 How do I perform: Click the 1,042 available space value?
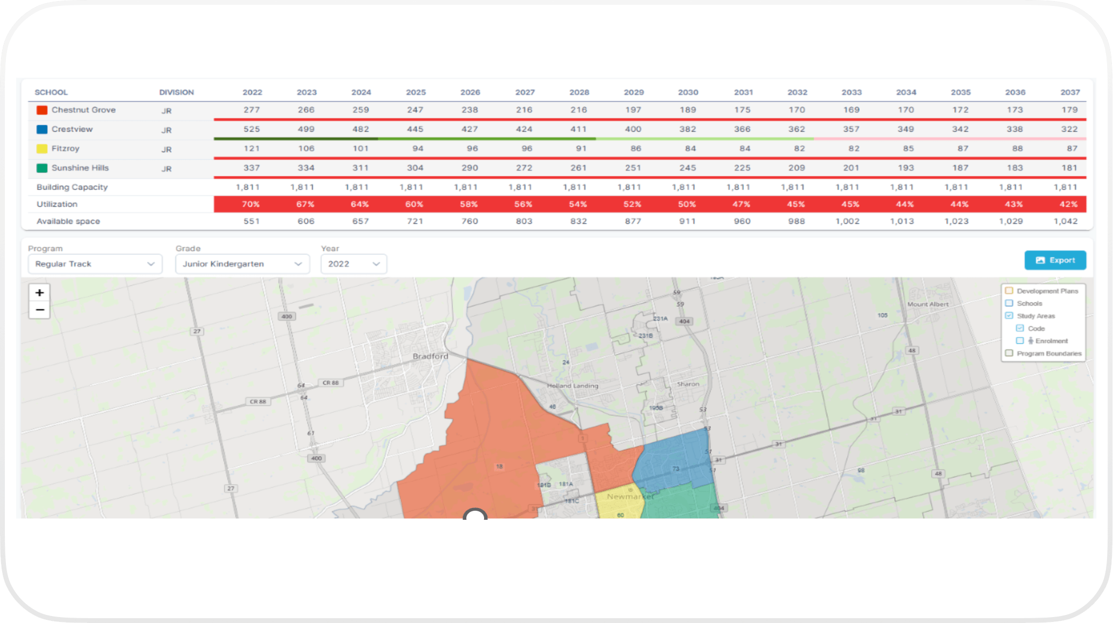click(1065, 221)
